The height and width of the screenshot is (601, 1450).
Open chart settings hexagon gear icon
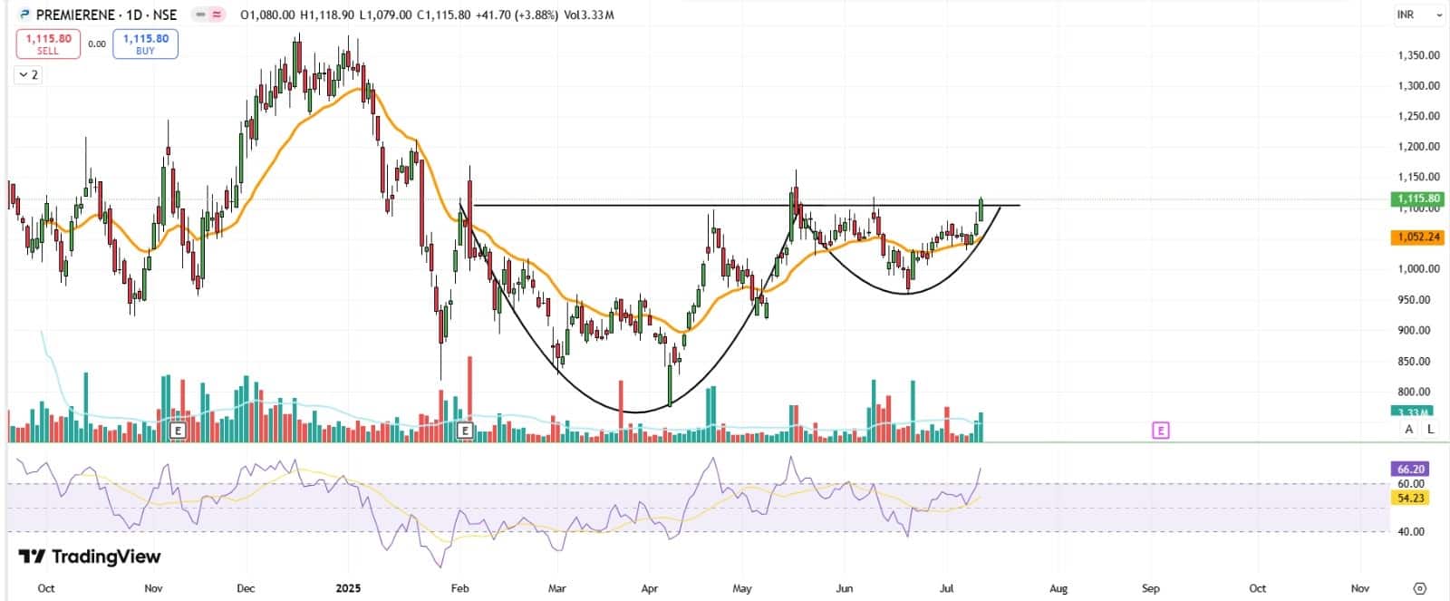pyautogui.click(x=1420, y=588)
